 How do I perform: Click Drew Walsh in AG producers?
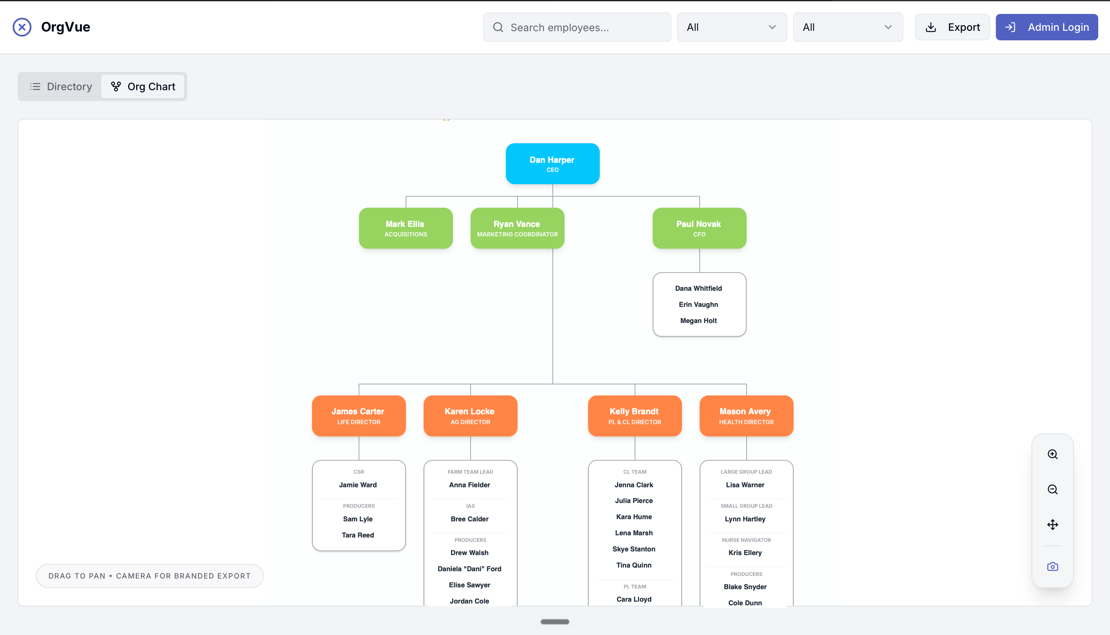(x=469, y=553)
